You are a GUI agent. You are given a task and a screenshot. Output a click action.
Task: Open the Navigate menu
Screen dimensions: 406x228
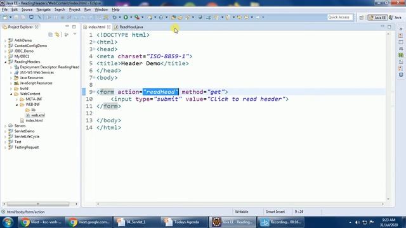[x=44, y=9]
